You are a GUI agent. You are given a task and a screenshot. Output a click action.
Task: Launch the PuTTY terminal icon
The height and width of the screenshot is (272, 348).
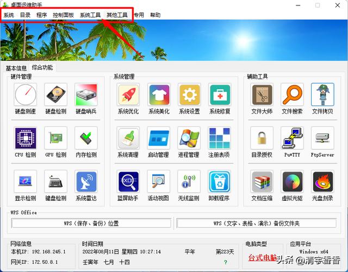coord(293,138)
